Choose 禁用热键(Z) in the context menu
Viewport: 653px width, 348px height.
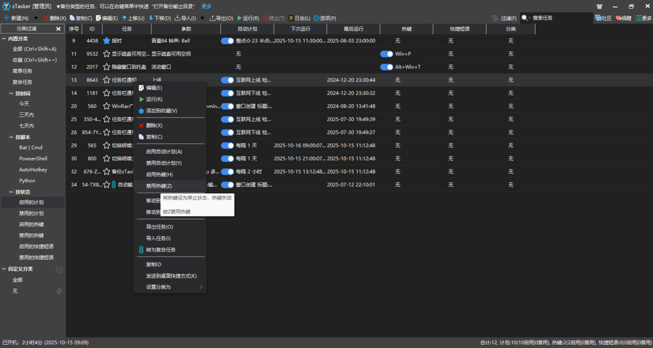click(159, 186)
